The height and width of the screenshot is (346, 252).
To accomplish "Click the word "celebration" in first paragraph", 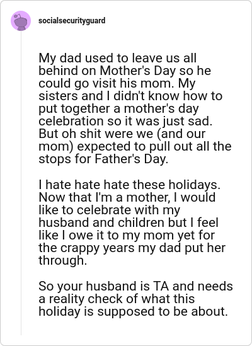I will [x=71, y=121].
